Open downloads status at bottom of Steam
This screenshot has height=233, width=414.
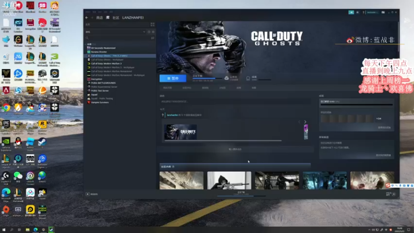click(x=241, y=194)
